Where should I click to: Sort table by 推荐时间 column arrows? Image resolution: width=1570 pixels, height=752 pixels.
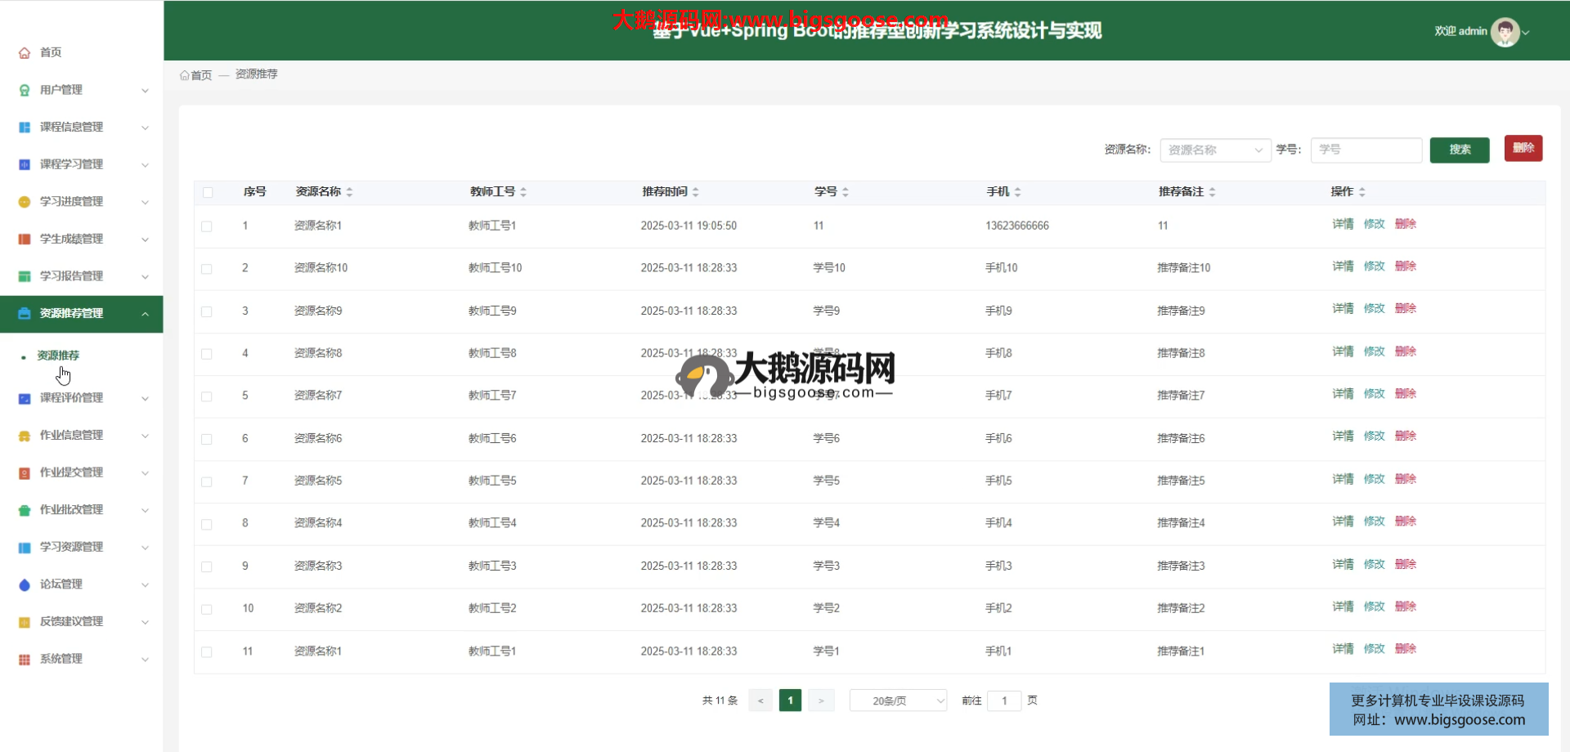coord(696,192)
